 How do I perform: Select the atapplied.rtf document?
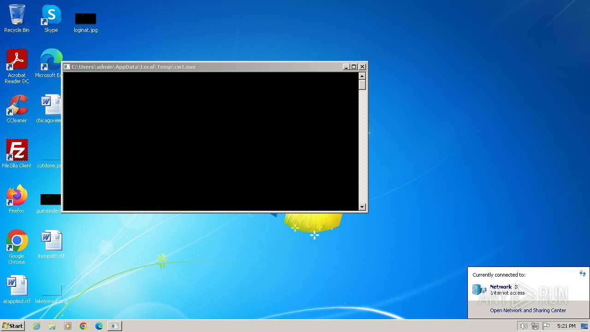point(17,290)
